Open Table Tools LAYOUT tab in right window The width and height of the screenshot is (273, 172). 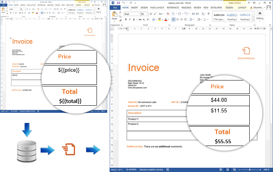point(242,7)
